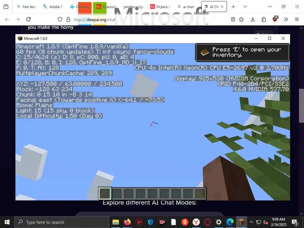Switch to the 'Adobe P' tab
Screen dimensions: 304x228
tap(53, 7)
